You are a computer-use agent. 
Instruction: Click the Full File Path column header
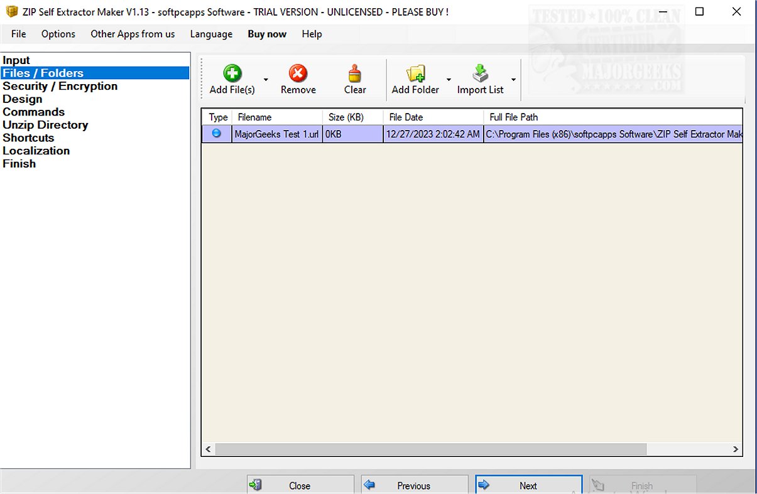[613, 117]
